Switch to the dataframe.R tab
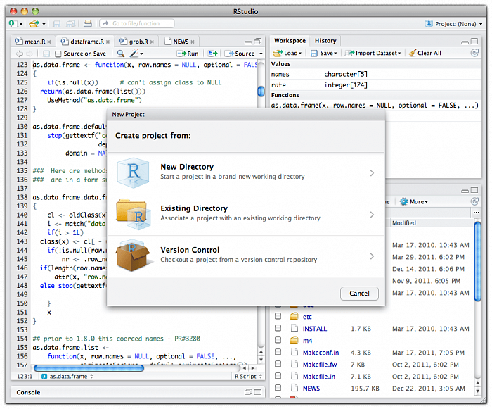This screenshot has width=492, height=409. coord(84,42)
